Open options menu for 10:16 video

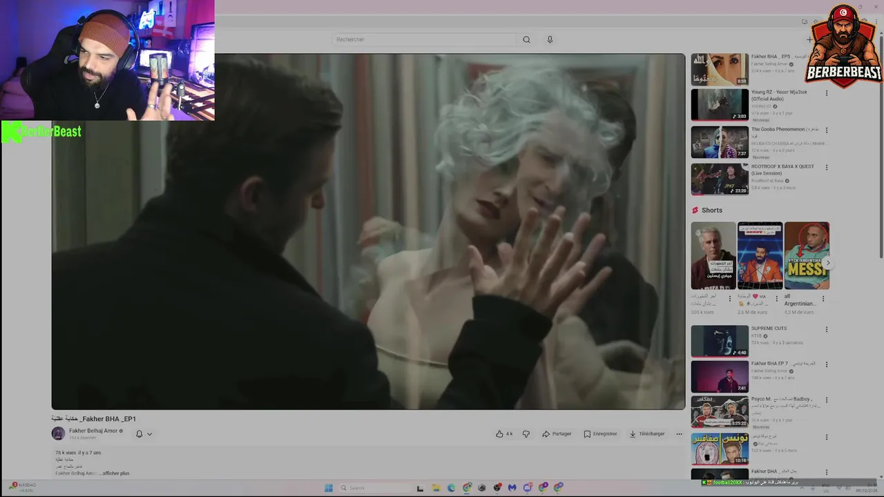pos(826,437)
